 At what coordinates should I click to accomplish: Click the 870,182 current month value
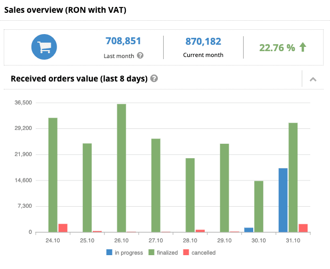pyautogui.click(x=203, y=41)
